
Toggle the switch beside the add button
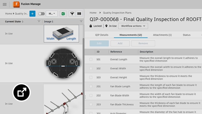pyautogui.click(x=41, y=14)
